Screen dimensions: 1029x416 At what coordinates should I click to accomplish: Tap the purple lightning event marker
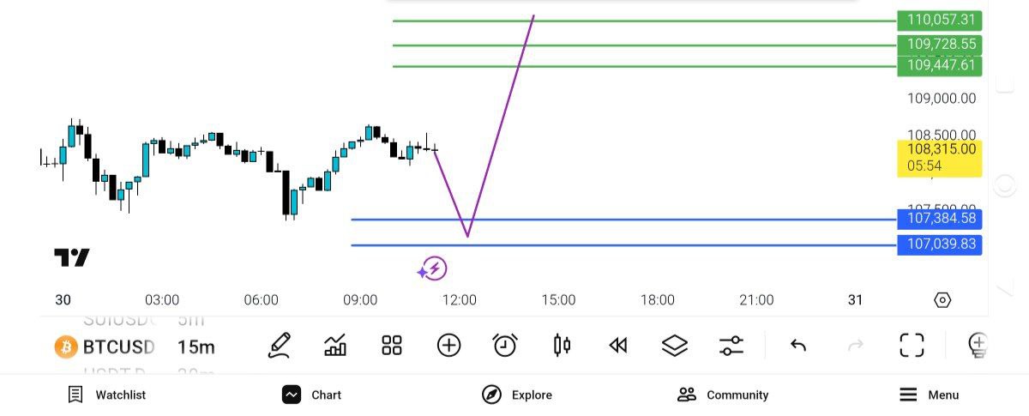[432, 269]
